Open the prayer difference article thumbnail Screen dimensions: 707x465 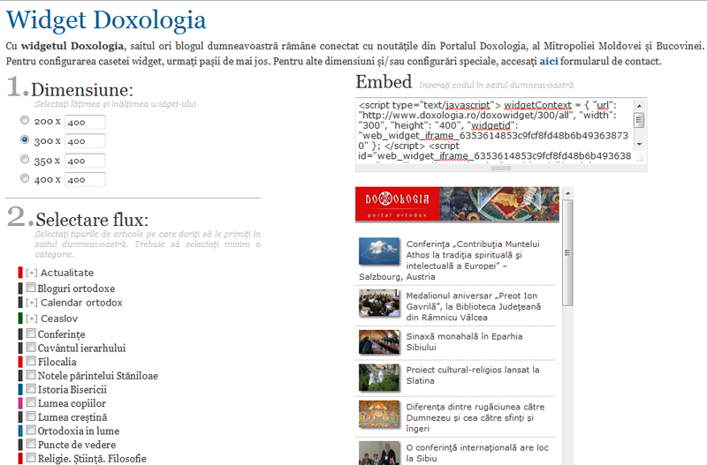coord(376,413)
